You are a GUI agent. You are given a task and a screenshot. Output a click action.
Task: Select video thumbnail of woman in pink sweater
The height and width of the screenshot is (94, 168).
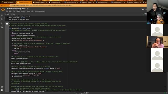157,42
